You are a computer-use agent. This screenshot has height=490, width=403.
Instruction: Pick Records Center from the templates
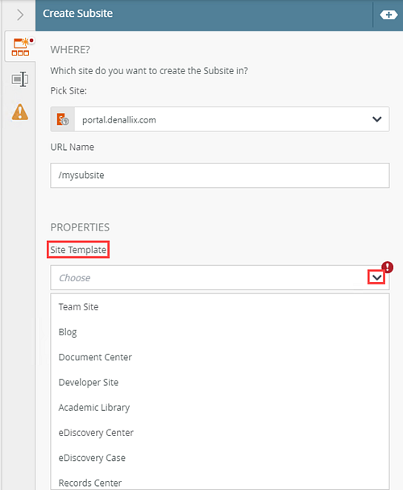(x=90, y=483)
